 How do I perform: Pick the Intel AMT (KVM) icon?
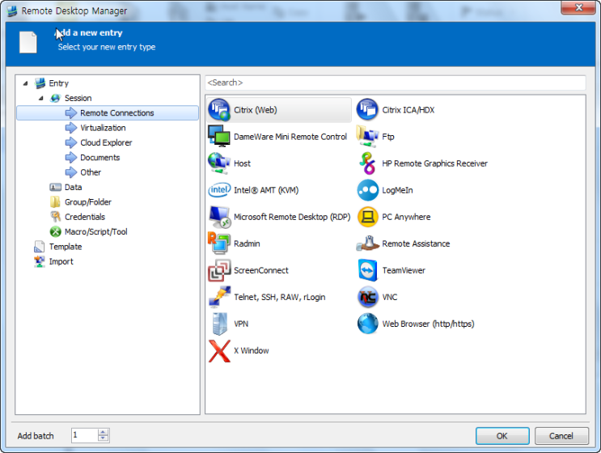tap(219, 190)
